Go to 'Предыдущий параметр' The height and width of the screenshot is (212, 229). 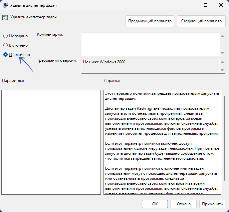pyautogui.click(x=150, y=21)
